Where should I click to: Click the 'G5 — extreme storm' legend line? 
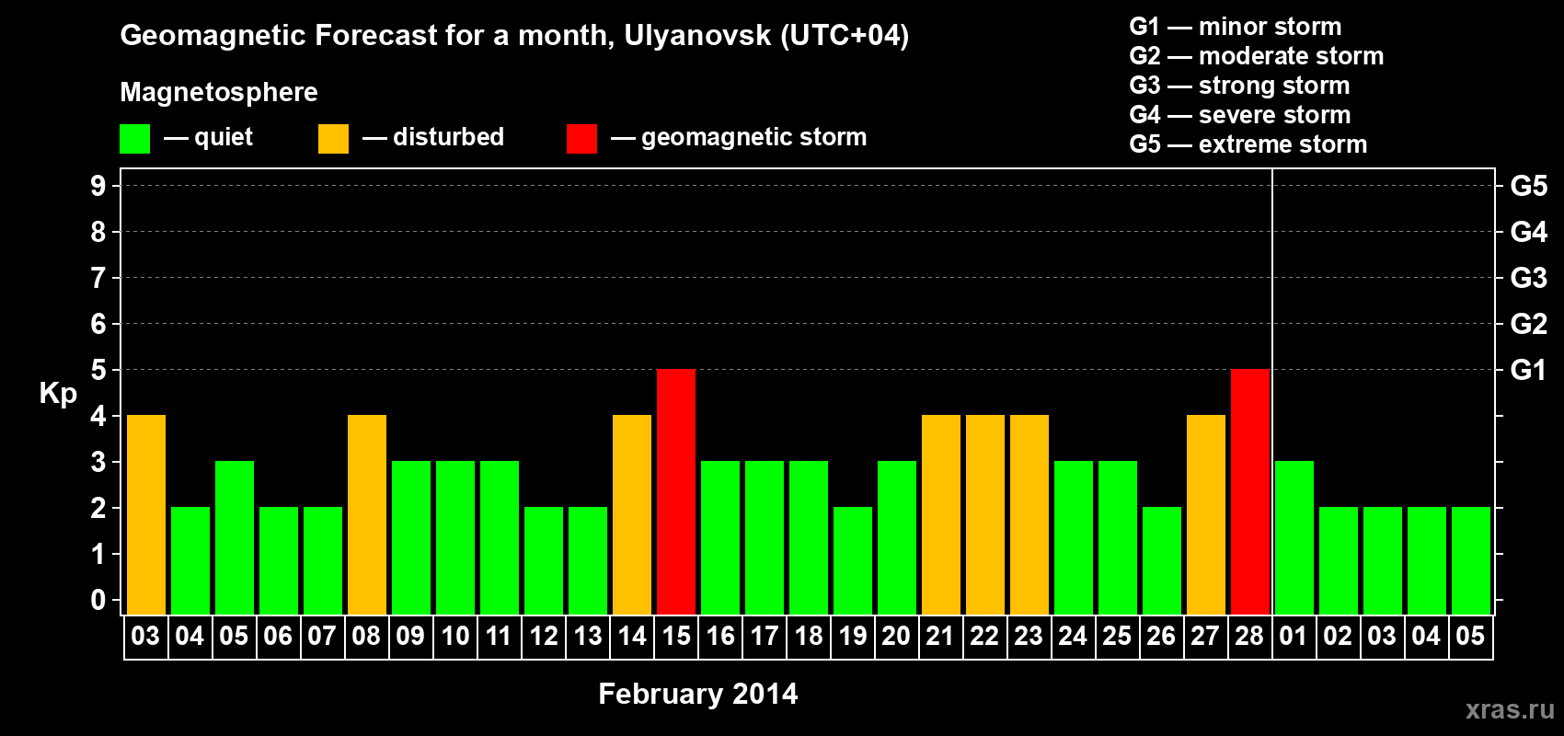click(x=1248, y=144)
